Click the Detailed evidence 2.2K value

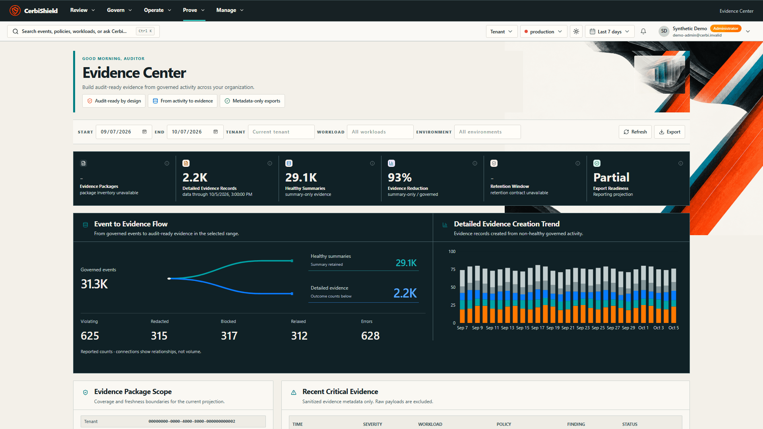tap(405, 293)
